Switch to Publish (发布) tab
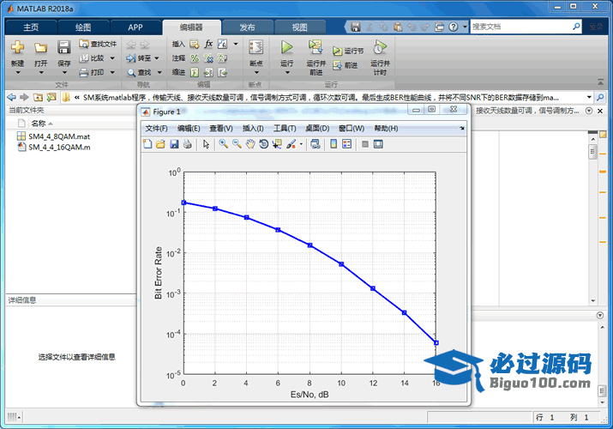The height and width of the screenshot is (429, 613). click(247, 27)
